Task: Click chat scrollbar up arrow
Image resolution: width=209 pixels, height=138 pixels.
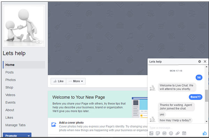Action: click(x=207, y=67)
